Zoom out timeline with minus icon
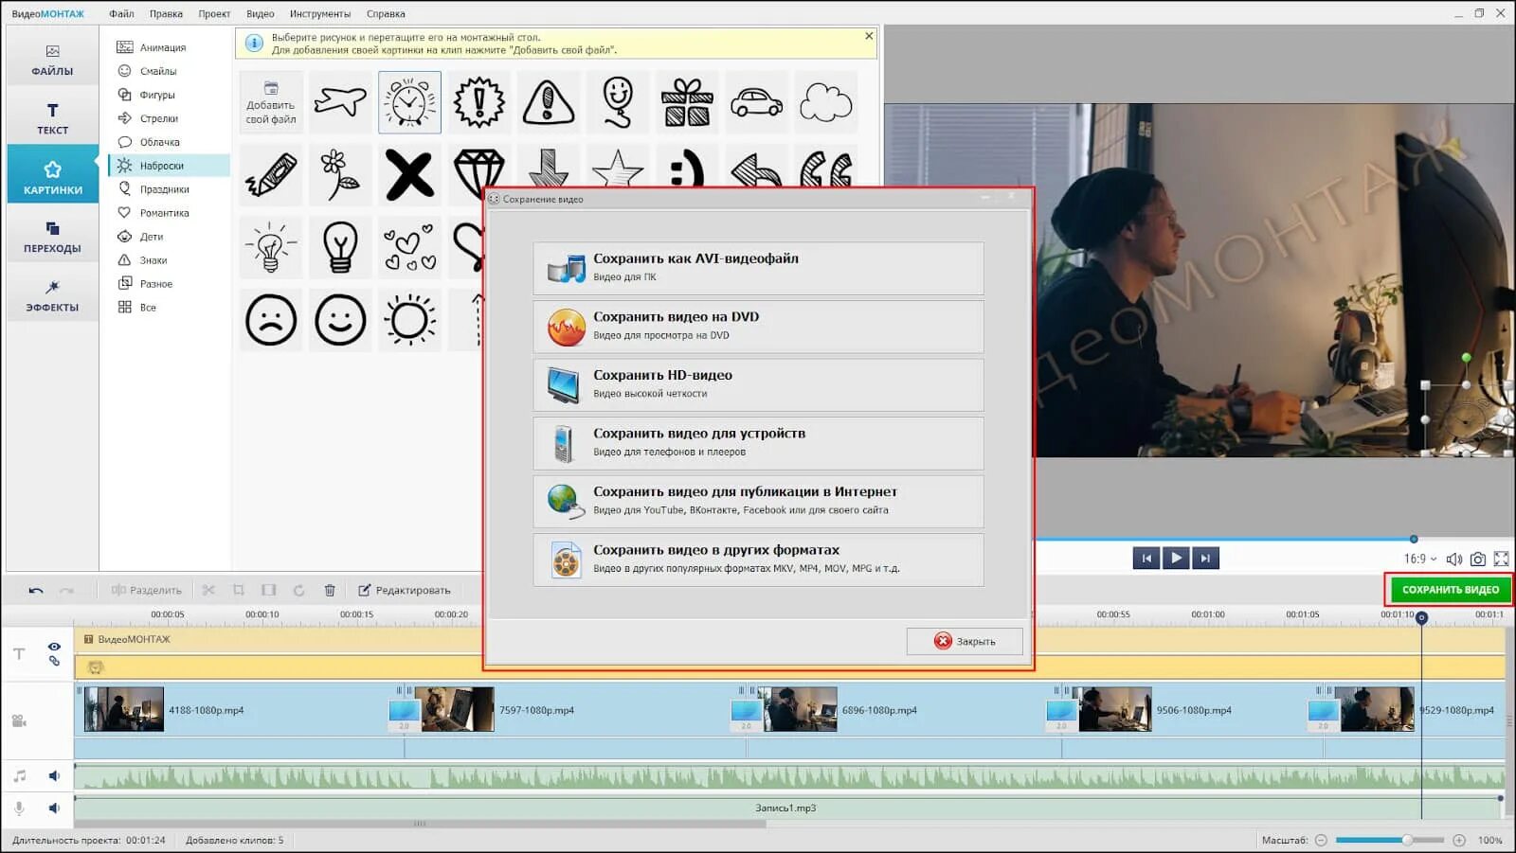Viewport: 1516px width, 853px height. coord(1321,840)
